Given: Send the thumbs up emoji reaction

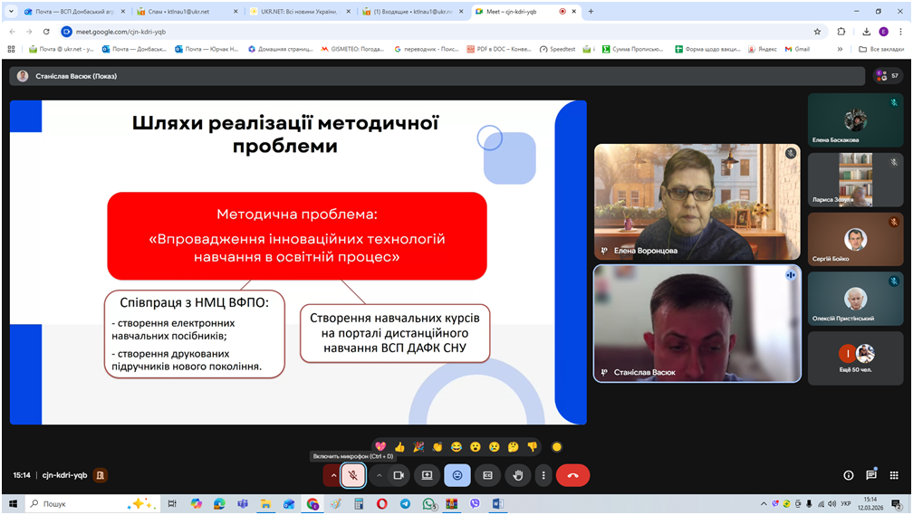Looking at the screenshot, I should pyautogui.click(x=399, y=446).
